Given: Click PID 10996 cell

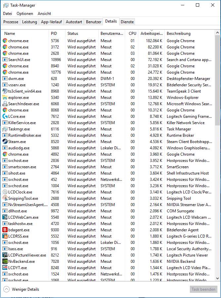Looking at the screenshot, I should pos(56,60).
